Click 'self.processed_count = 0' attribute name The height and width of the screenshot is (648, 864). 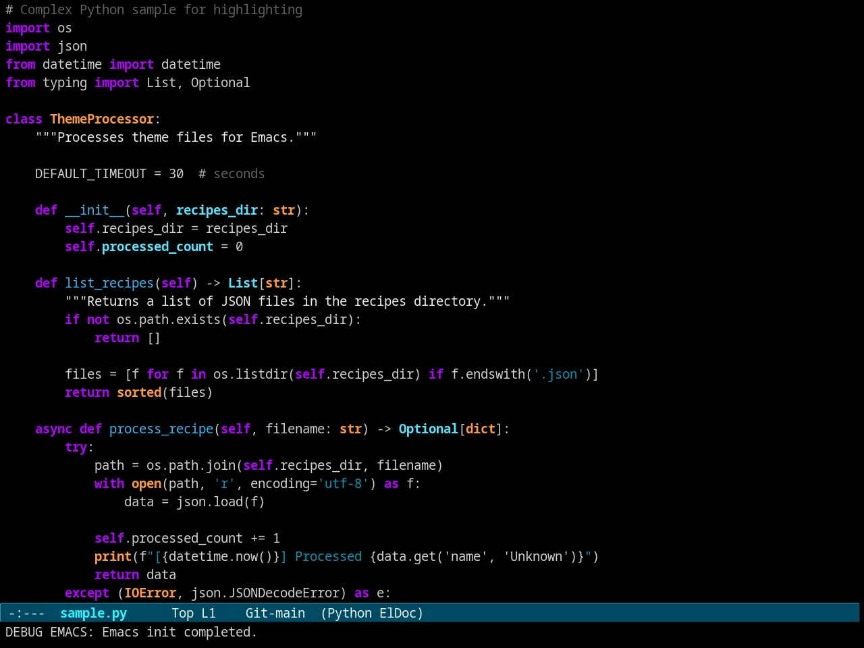(x=157, y=246)
